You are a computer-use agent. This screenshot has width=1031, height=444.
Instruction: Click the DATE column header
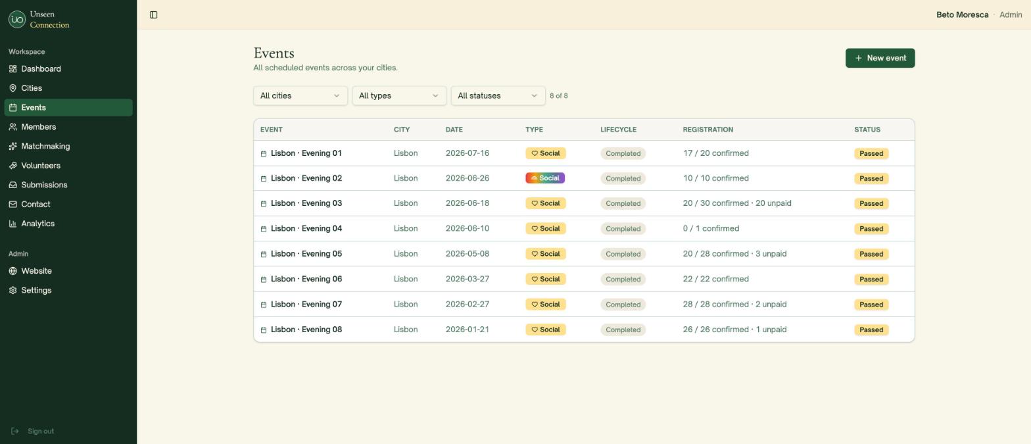[x=454, y=130]
